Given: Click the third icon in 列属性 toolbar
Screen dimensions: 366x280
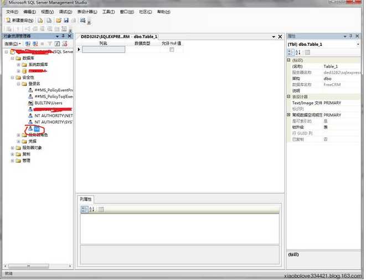Looking at the screenshot, I should 101,209.
